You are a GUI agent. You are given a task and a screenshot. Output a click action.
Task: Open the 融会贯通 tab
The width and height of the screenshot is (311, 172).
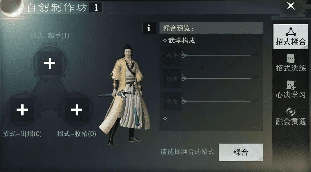[291, 116]
